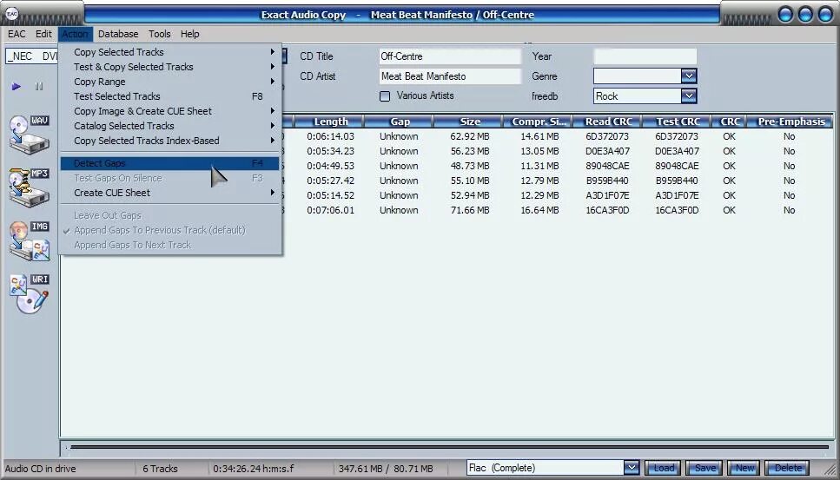Open the freedb genre dropdown showing Rock
Image resolution: width=840 pixels, height=480 pixels.
tap(689, 96)
